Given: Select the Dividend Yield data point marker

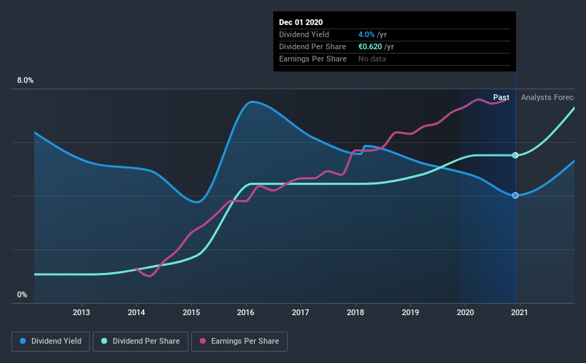Looking at the screenshot, I should coord(515,195).
